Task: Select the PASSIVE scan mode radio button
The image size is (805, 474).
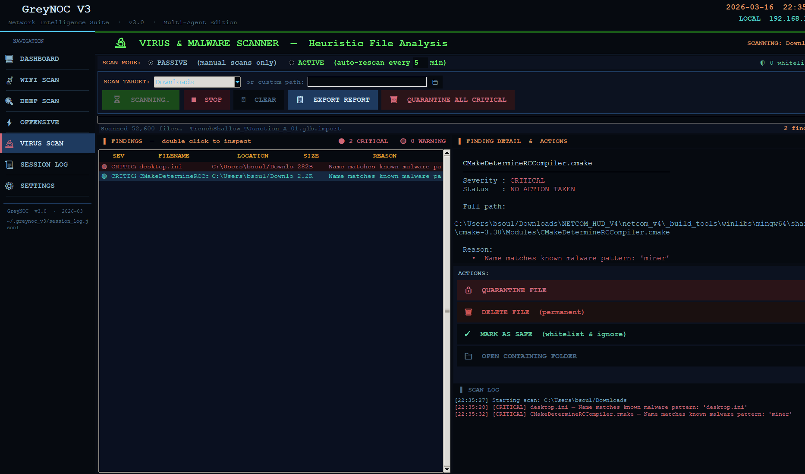Action: [151, 63]
